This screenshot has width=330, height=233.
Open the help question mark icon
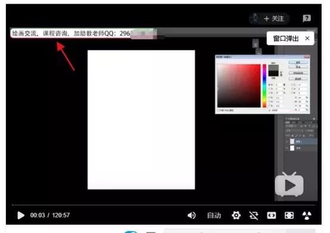click(x=307, y=18)
